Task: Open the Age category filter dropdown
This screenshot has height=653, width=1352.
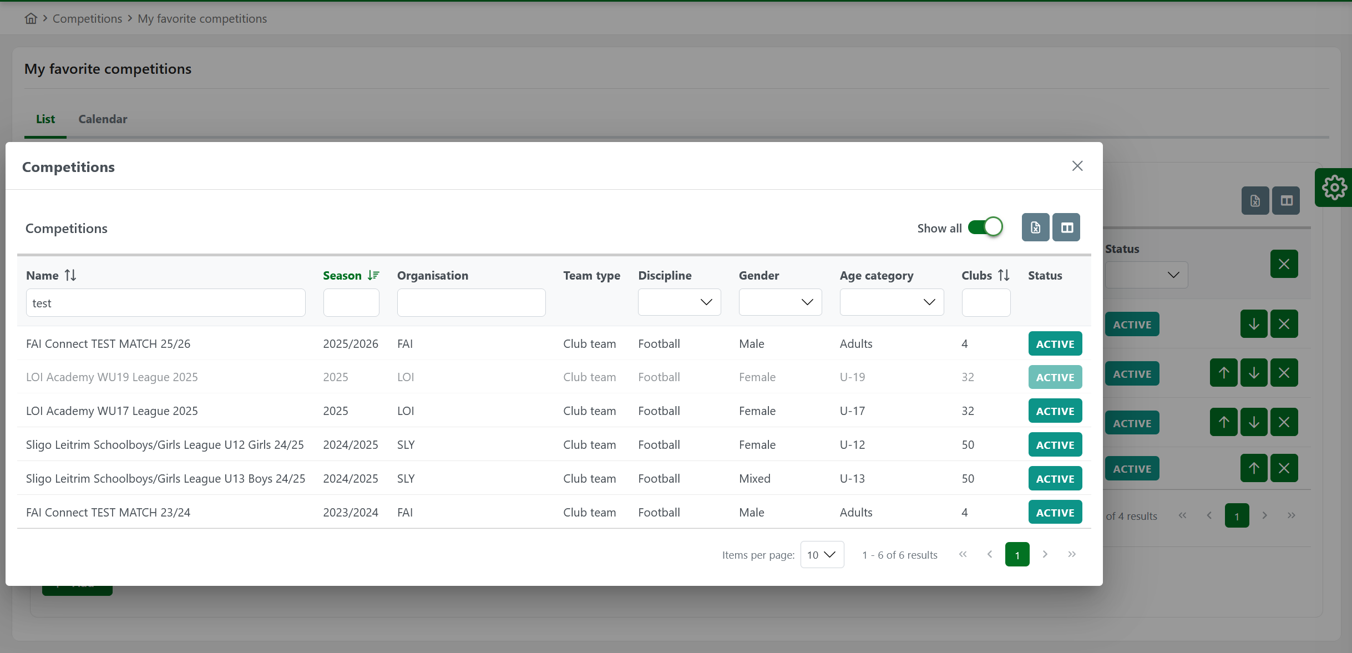Action: (x=892, y=302)
